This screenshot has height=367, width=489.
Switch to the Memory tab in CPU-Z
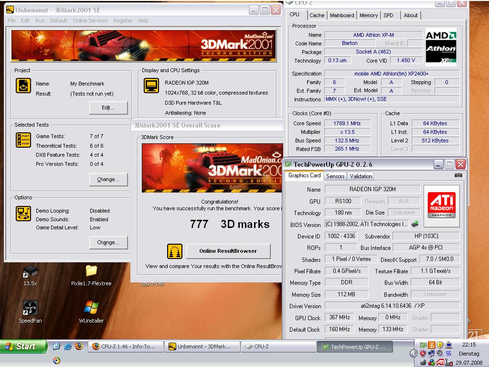pyautogui.click(x=368, y=15)
